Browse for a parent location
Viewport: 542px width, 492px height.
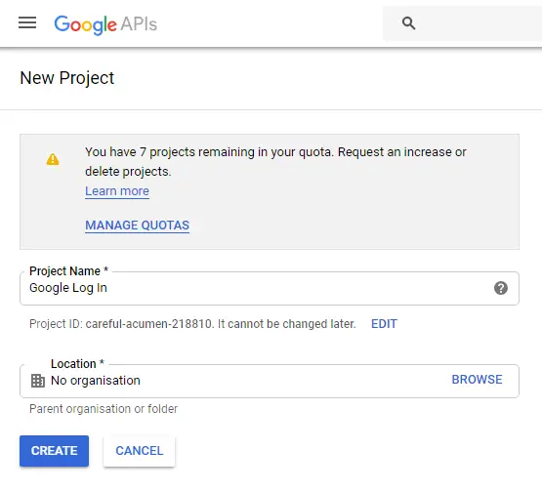(477, 380)
